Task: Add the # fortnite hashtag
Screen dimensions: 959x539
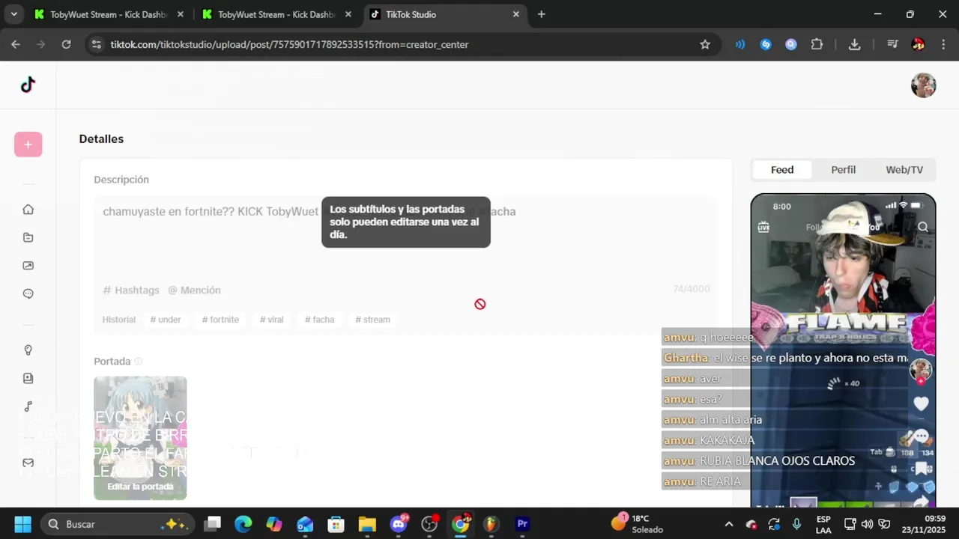Action: pyautogui.click(x=220, y=320)
